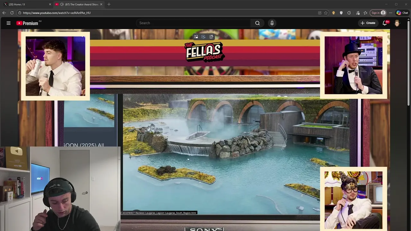Click the video enhance sparkle play icon
Viewport: 411px width, 231px height.
pyautogui.click(x=203, y=37)
